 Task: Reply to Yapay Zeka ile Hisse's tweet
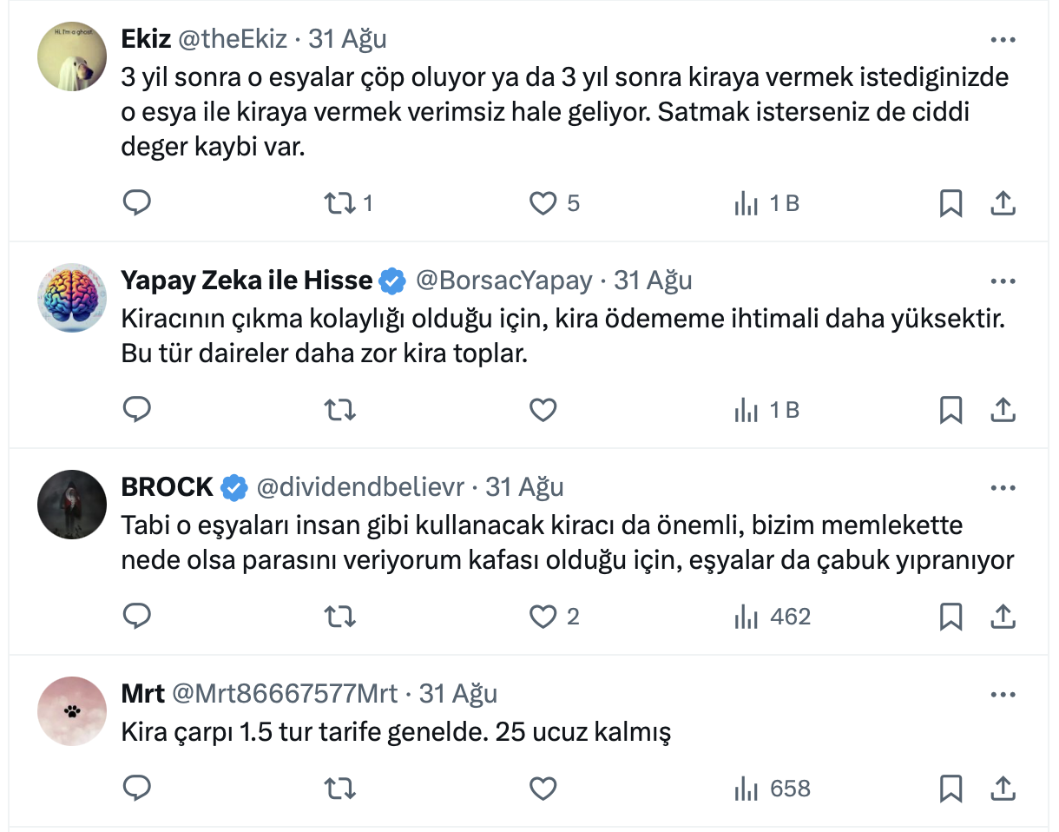tap(137, 410)
